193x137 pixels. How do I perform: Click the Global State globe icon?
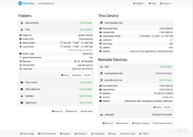(20, 43)
